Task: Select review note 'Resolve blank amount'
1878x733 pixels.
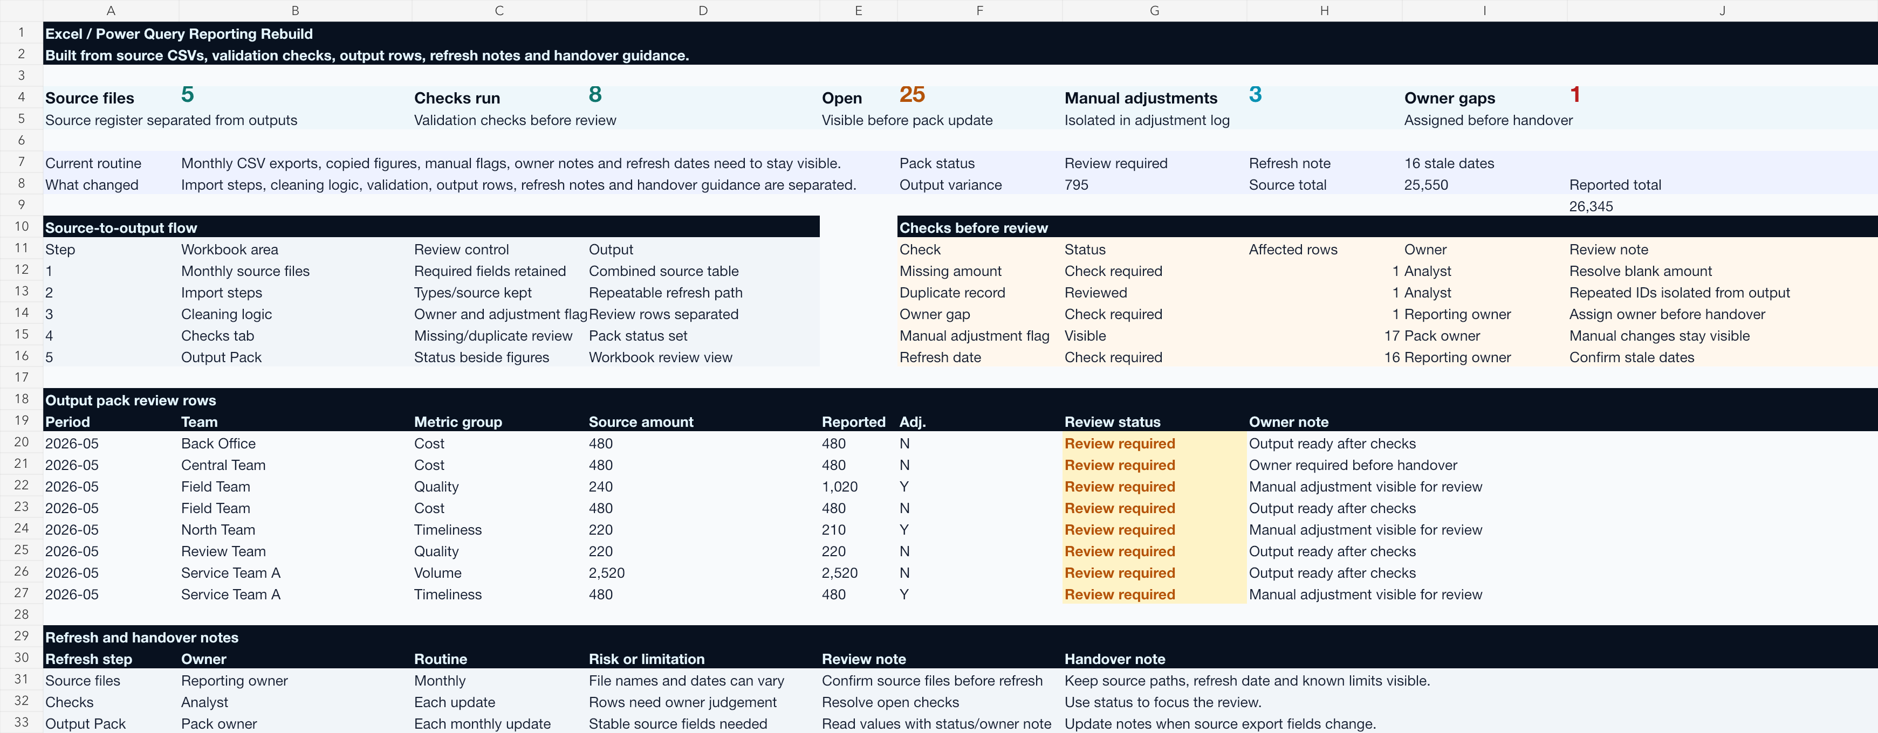Action: (x=1640, y=271)
